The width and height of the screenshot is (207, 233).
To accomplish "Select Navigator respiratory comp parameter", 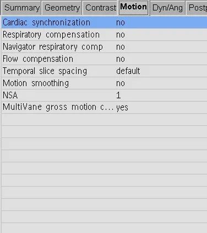I will pos(53,47).
